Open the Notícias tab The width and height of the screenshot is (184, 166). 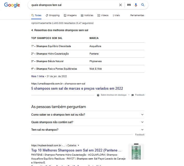coord(87,15)
